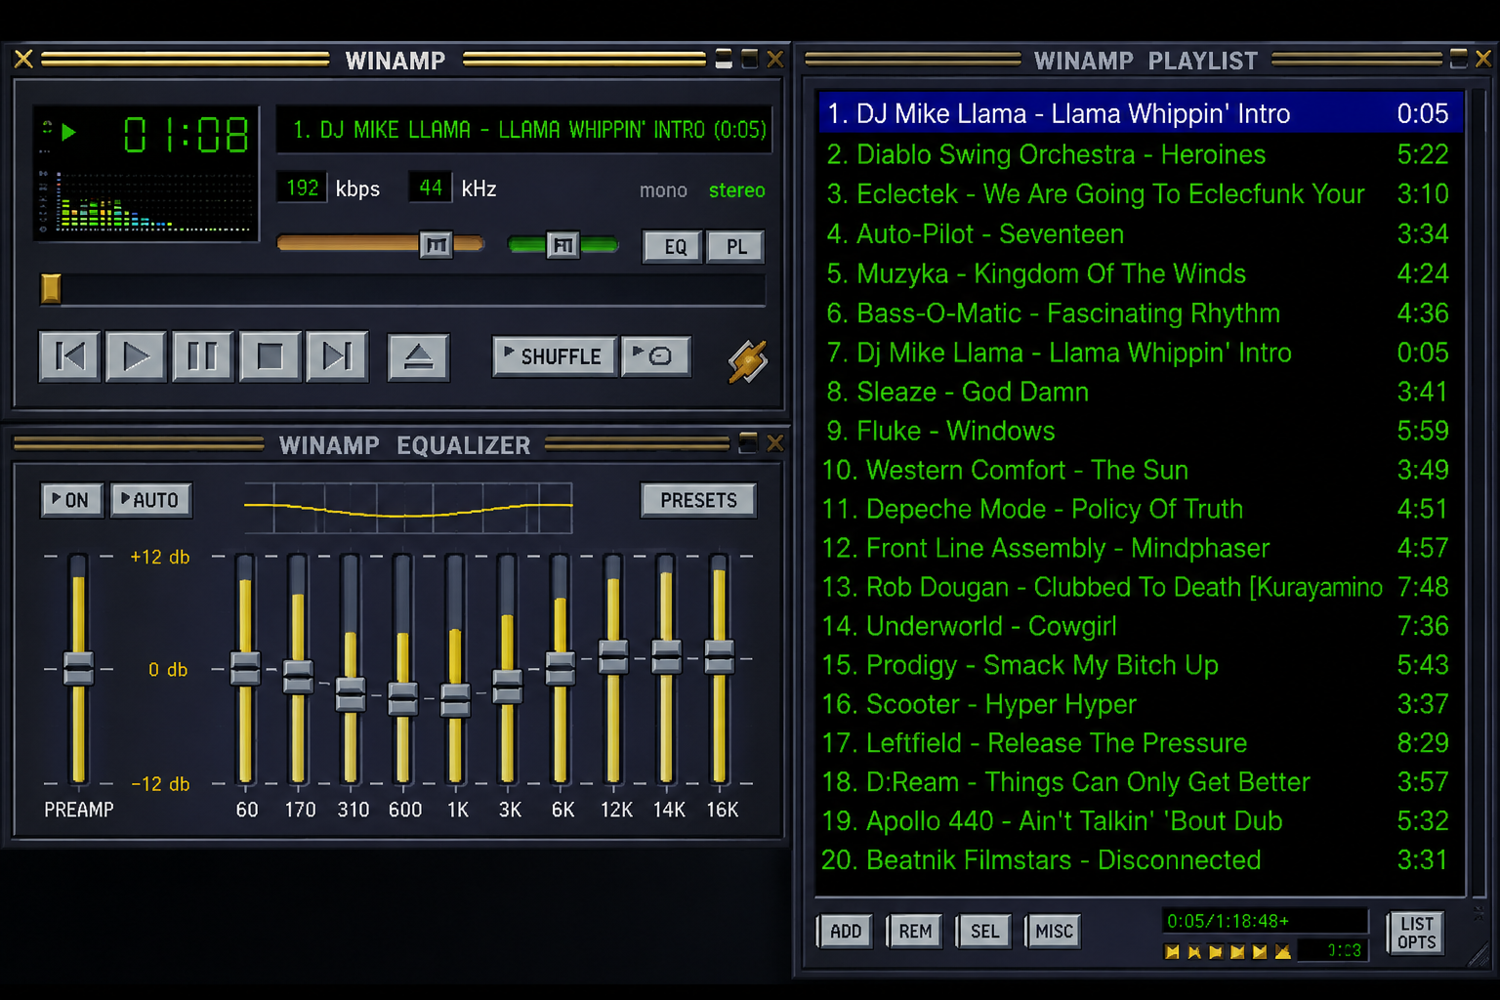This screenshot has width=1500, height=1000.
Task: Click the seek bar position handle
Action: pos(51,288)
